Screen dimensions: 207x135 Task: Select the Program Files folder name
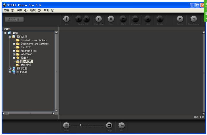pos(29,51)
